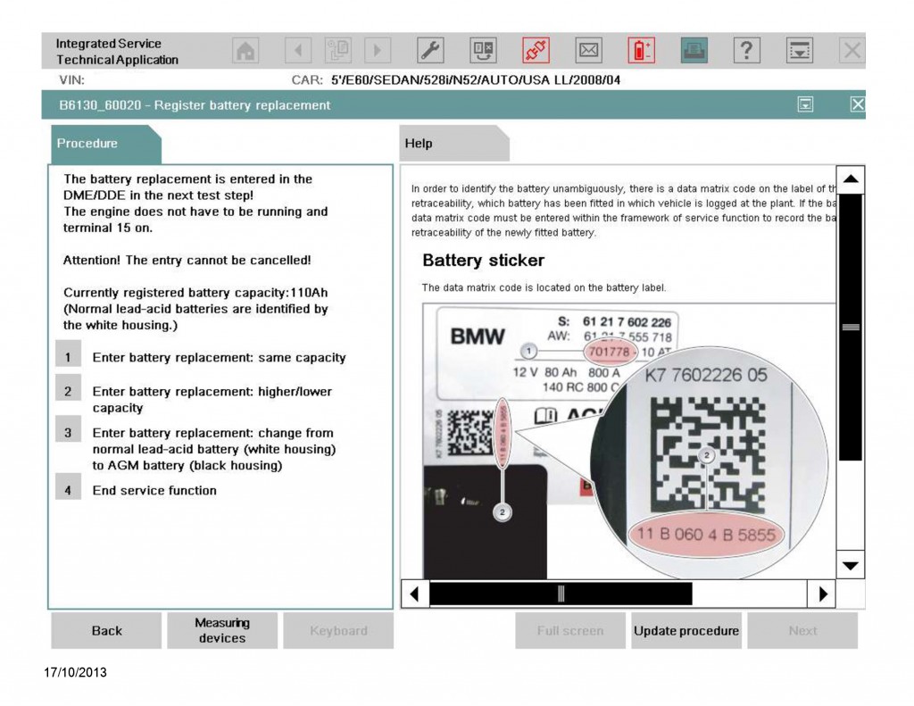Open the wrench service tools icon
Screen dimensions: 914x706
(x=430, y=52)
